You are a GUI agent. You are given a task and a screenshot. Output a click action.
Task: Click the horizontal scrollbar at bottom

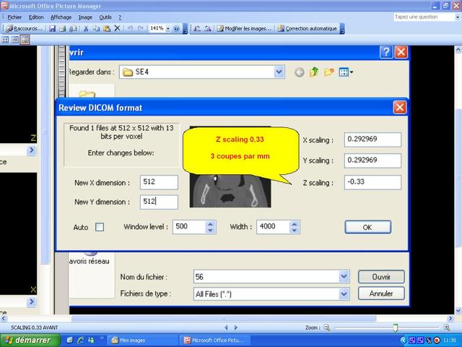point(224,319)
